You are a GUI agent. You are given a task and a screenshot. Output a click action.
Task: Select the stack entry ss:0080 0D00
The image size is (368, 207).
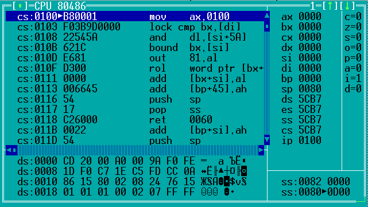point(316,192)
